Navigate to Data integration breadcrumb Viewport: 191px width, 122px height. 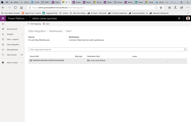[x=37, y=31]
